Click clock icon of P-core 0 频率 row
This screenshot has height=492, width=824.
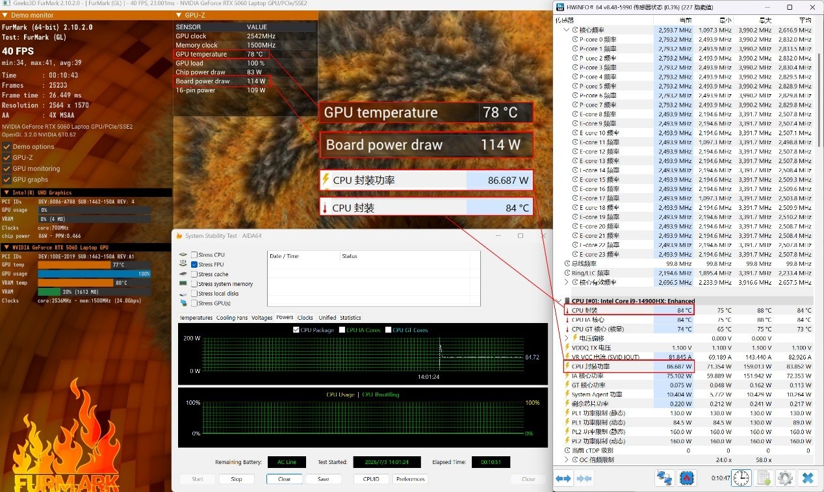point(575,39)
